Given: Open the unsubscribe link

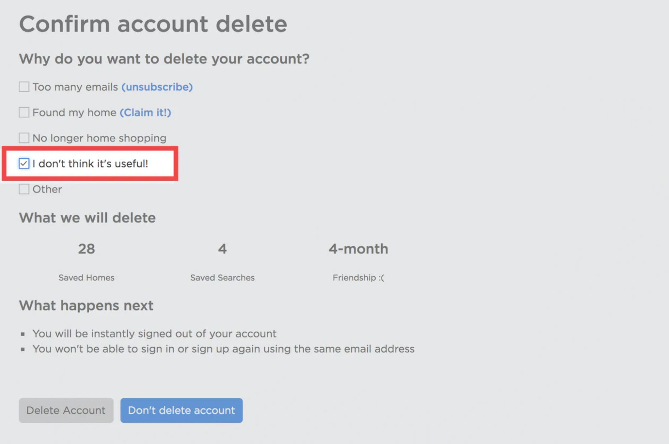Looking at the screenshot, I should (x=157, y=87).
